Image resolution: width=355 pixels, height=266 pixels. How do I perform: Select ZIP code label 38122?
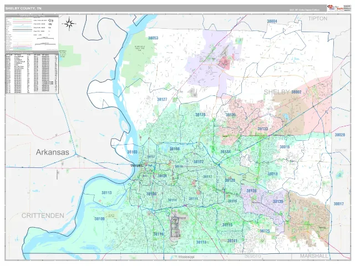click(199, 162)
